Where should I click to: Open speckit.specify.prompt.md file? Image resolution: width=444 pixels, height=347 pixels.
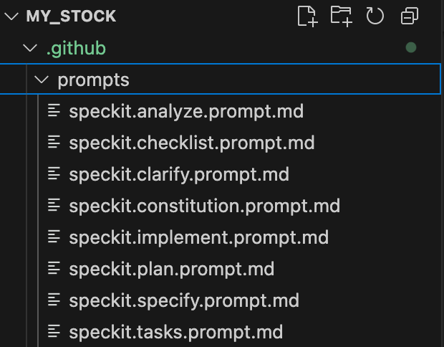pyautogui.click(x=183, y=300)
